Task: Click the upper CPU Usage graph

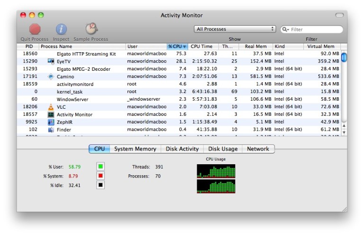Action: coord(216,171)
